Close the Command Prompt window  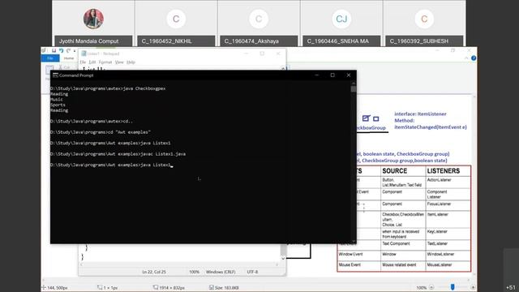pos(349,75)
